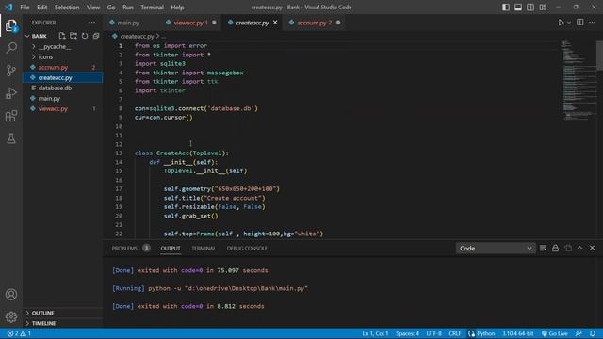603x339 pixels.
Task: Toggle output scroll lock
Action: [555, 249]
